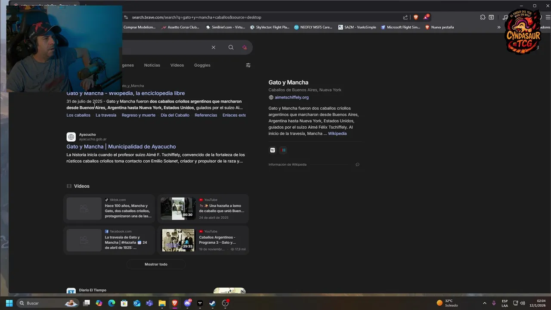
Task: Jump to 'Día del Caballo' section link
Action: [x=175, y=115]
